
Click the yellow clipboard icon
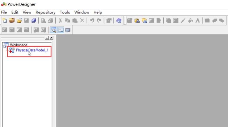click(x=137, y=21)
